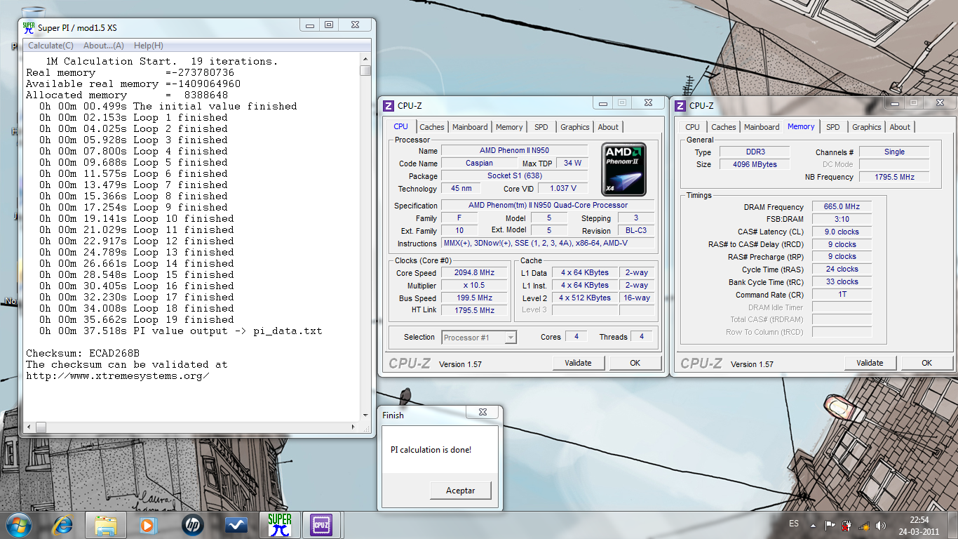
Task: Switch to Super PI in taskbar
Action: tap(279, 525)
